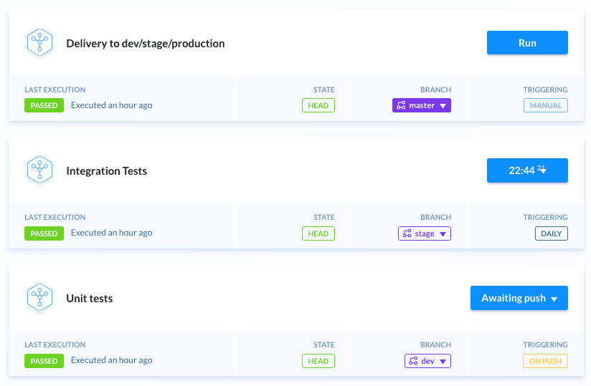Open the Awaiting push dropdown button
This screenshot has width=591, height=386.
click(519, 298)
